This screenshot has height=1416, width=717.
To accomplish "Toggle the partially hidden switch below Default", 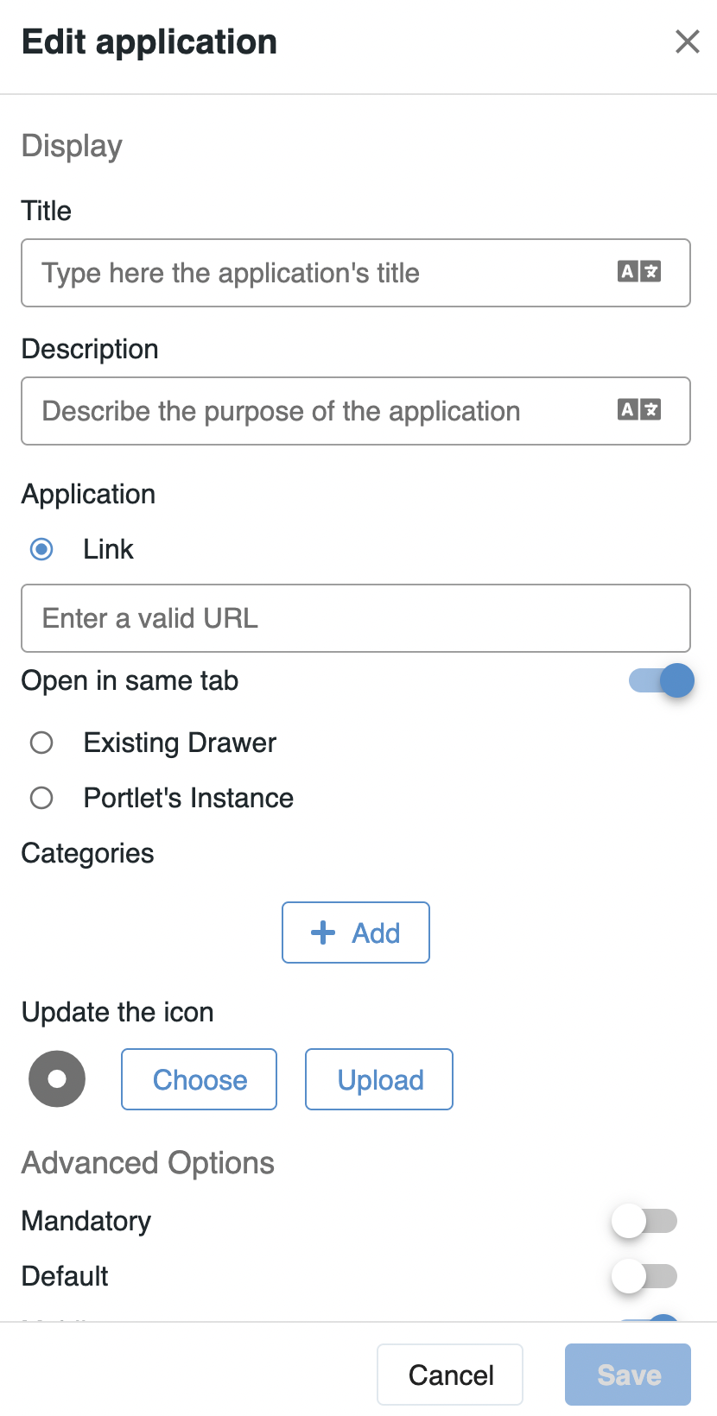I will coord(660,1318).
